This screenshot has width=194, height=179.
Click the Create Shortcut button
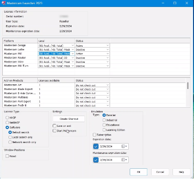pos(69,119)
